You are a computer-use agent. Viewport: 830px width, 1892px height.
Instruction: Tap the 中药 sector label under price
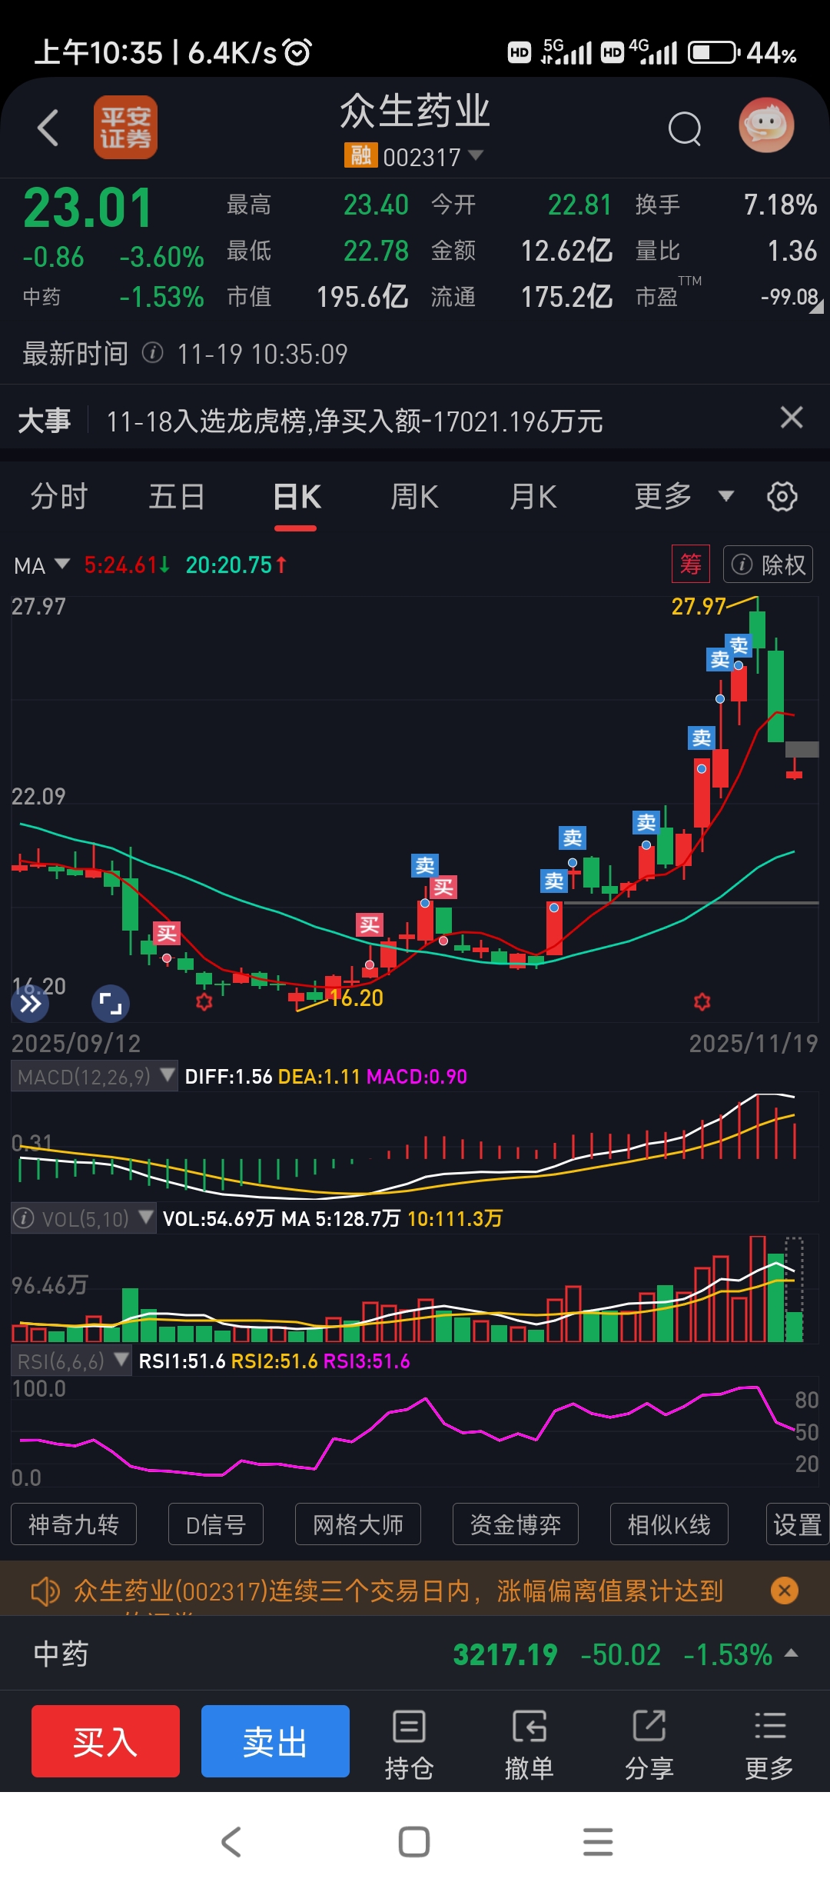click(41, 297)
